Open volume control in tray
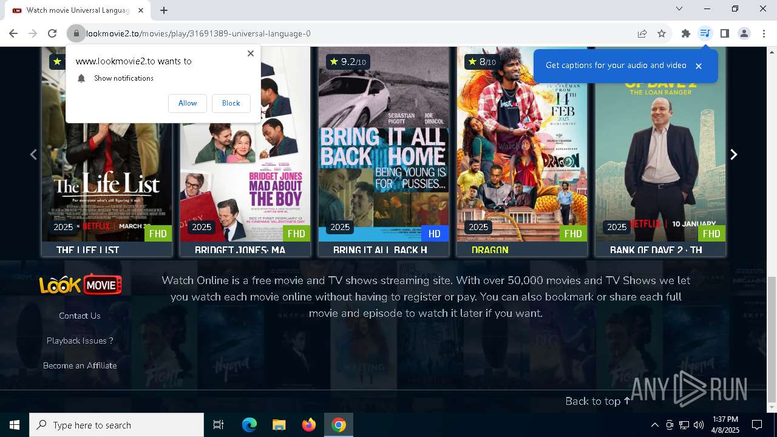This screenshot has width=777, height=437. point(699,425)
